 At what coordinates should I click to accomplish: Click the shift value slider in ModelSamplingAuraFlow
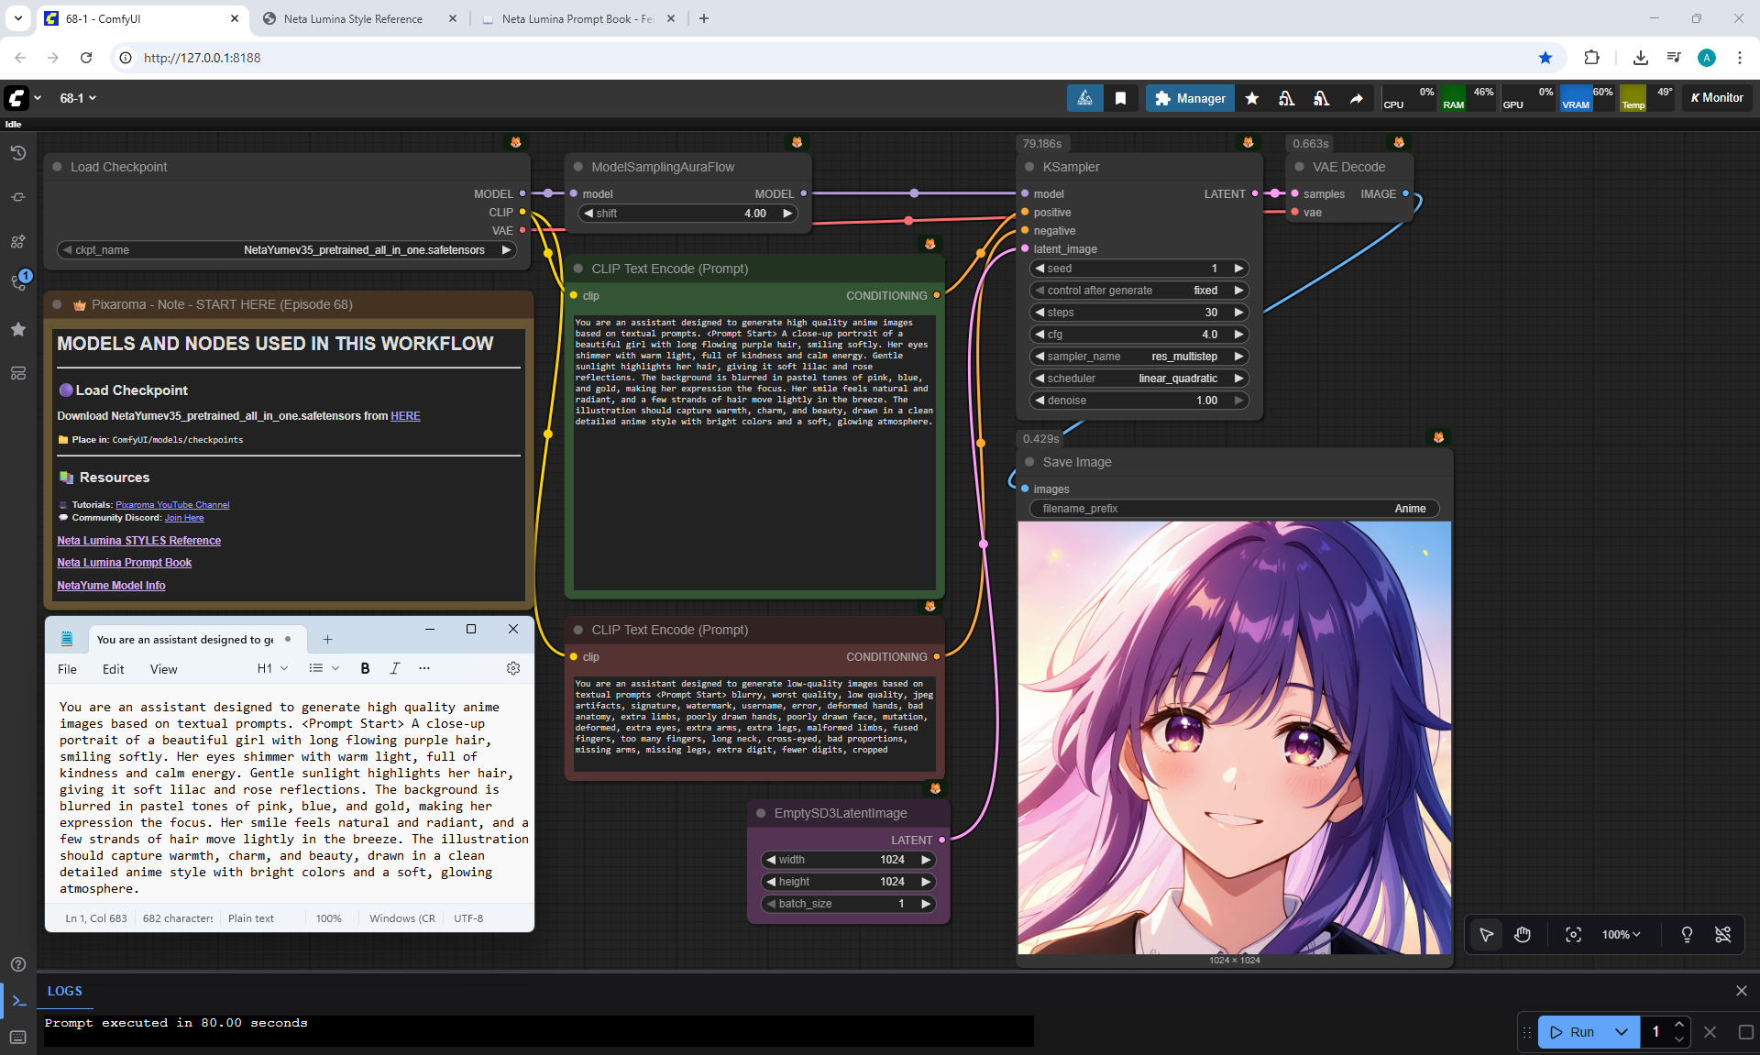687,213
